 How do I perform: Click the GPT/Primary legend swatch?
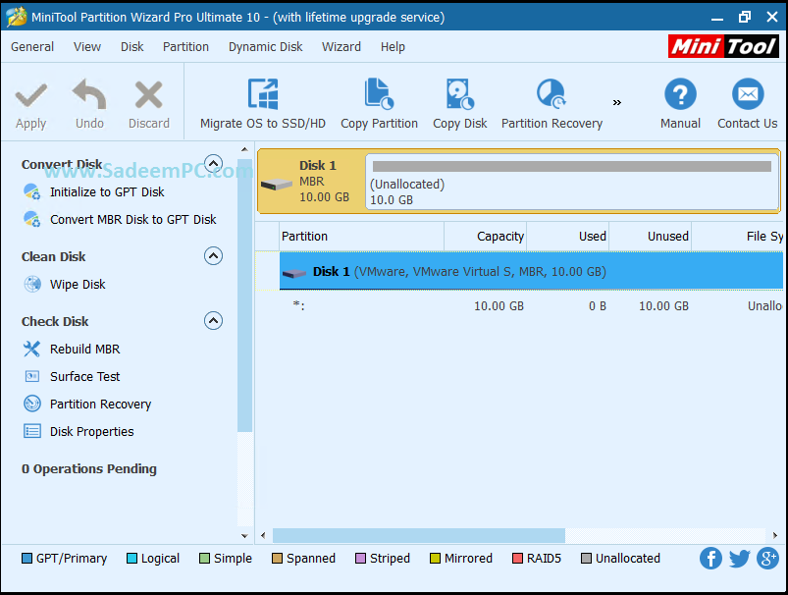(x=26, y=559)
